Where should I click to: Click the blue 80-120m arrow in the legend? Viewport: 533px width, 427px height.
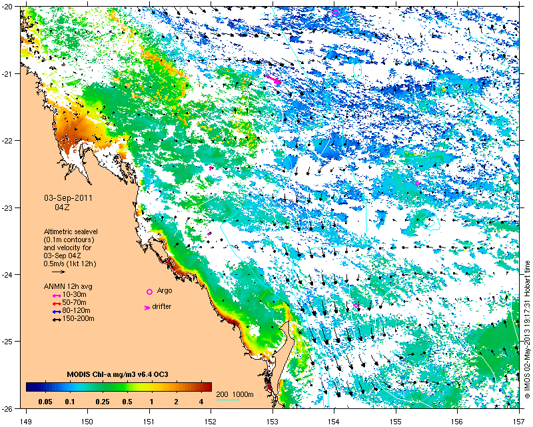57,311
